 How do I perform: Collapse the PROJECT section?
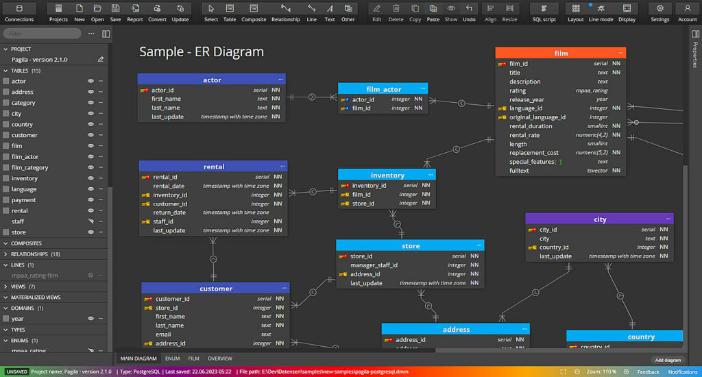5,49
